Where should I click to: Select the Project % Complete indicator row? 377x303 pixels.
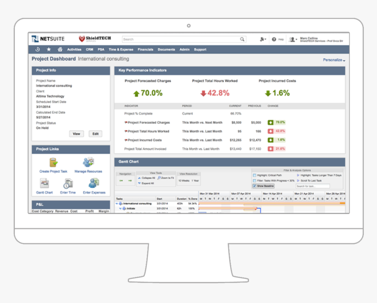coord(230,113)
